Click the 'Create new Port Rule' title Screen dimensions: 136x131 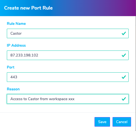click(28, 8)
